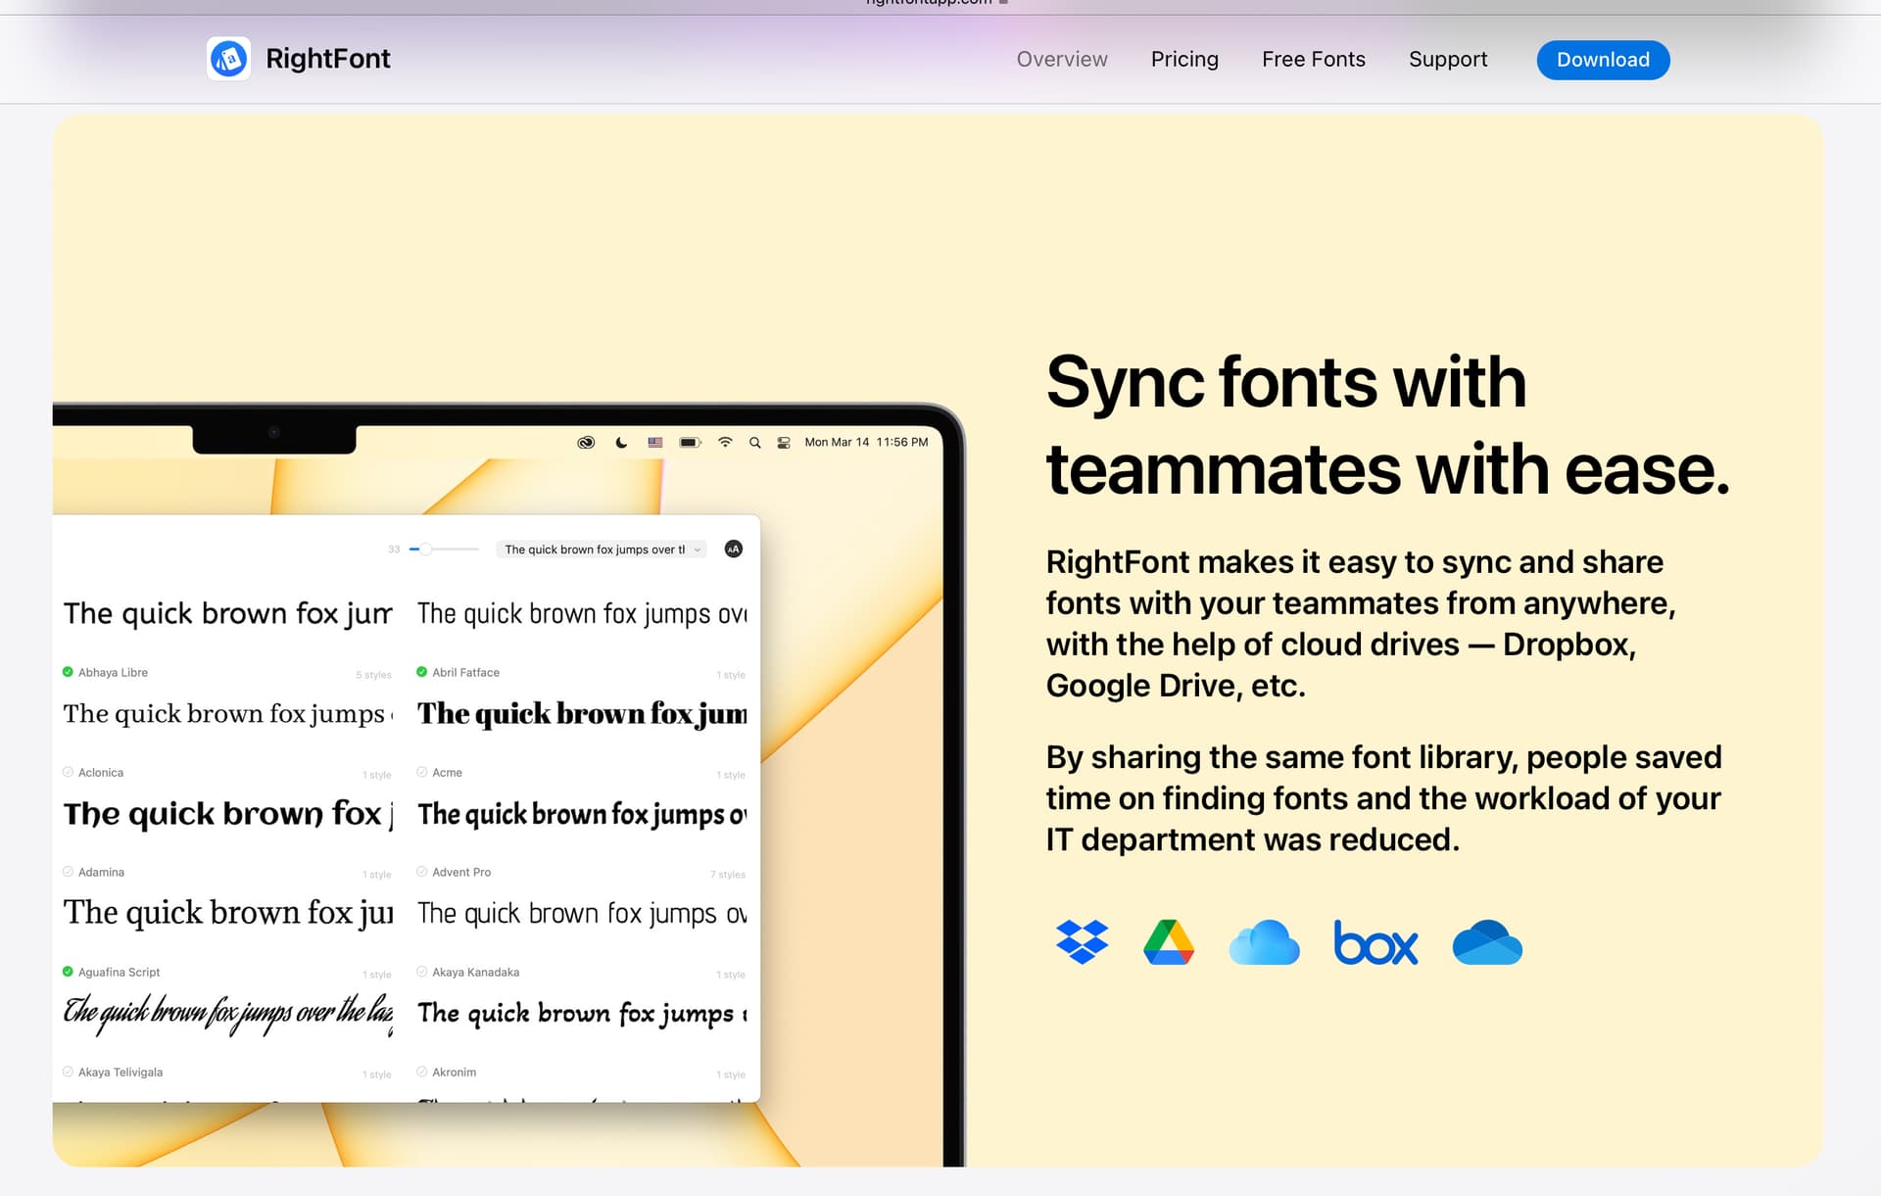
Task: Toggle activation for Aguafina Script
Action: point(68,972)
